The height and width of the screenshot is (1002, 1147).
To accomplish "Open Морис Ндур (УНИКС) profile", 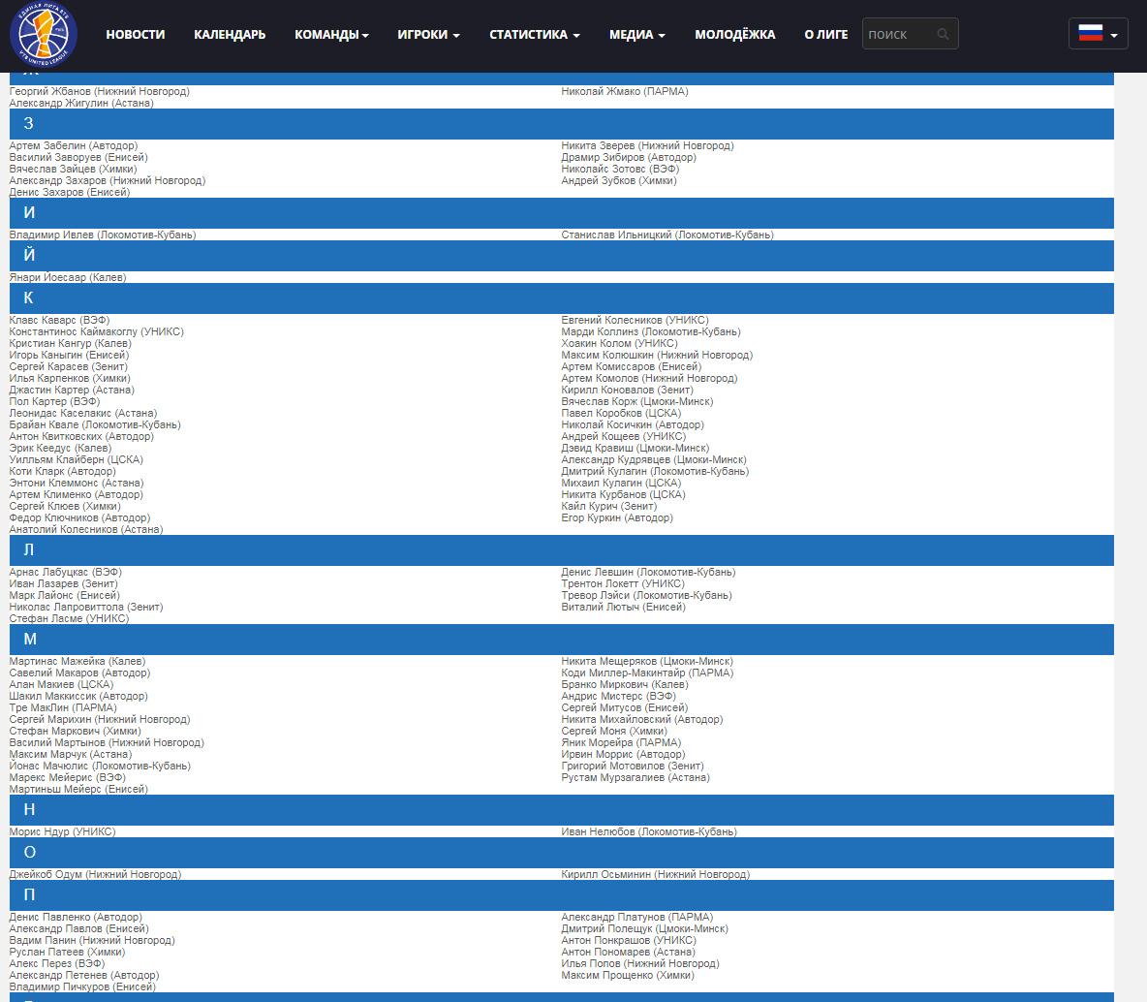I will (x=63, y=831).
